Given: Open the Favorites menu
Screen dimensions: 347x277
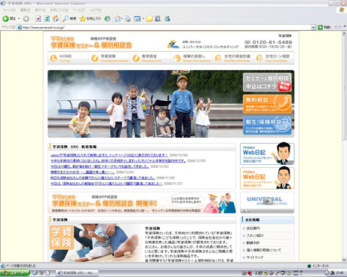Looking at the screenshot, I should (x=59, y=10).
